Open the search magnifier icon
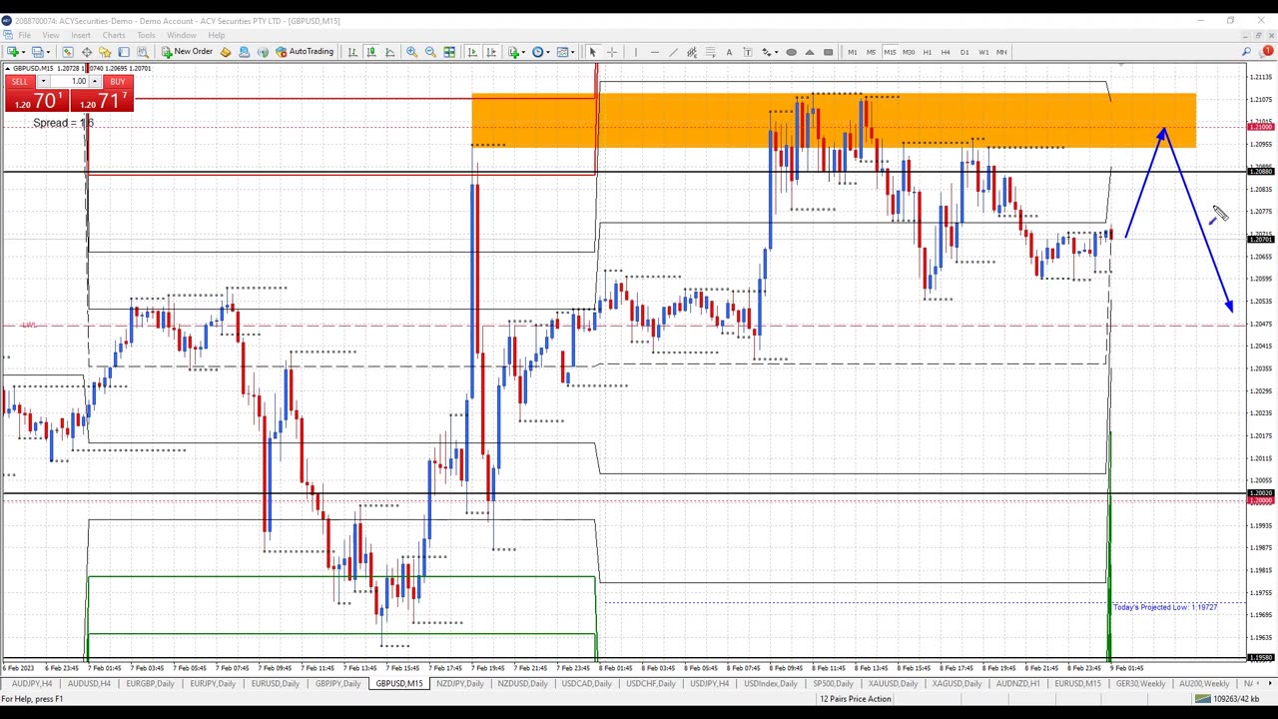Image resolution: width=1278 pixels, height=719 pixels. pos(1247,52)
